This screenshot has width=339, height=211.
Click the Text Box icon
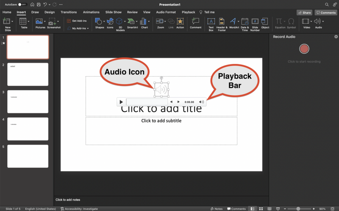pyautogui.click(x=211, y=22)
